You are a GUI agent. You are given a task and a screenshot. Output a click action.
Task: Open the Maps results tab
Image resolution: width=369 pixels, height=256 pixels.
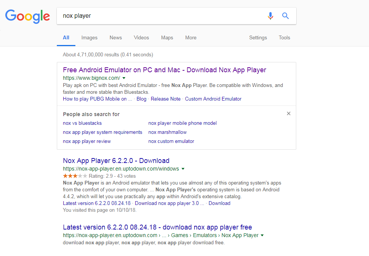coord(167,37)
